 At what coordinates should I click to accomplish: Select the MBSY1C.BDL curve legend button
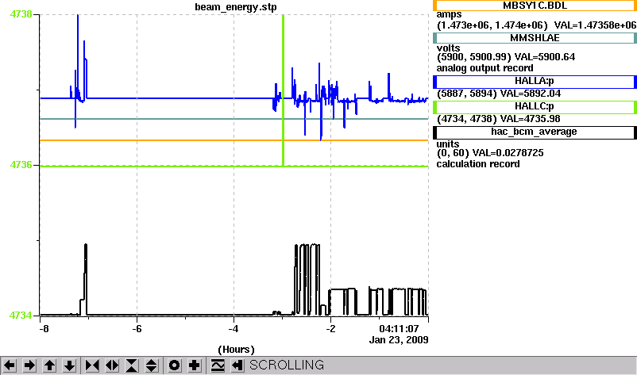(535, 6)
